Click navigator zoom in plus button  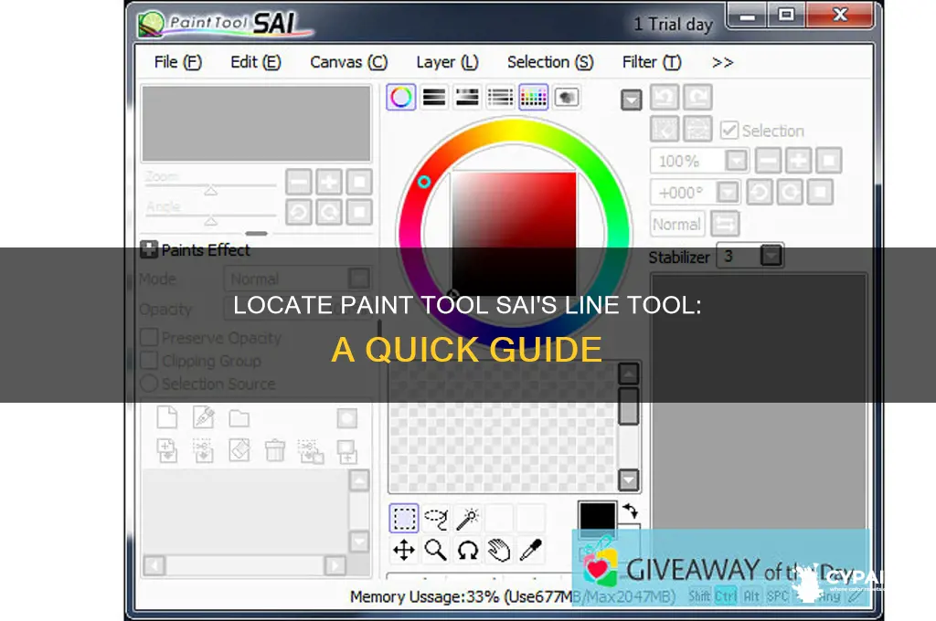(329, 182)
